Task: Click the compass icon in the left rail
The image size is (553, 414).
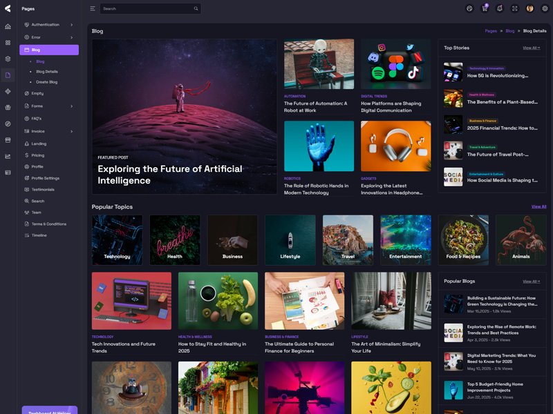Action: tap(8, 124)
